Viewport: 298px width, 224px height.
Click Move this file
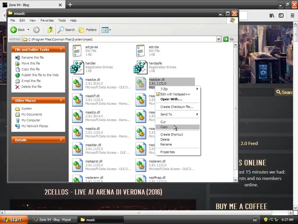click(31, 63)
